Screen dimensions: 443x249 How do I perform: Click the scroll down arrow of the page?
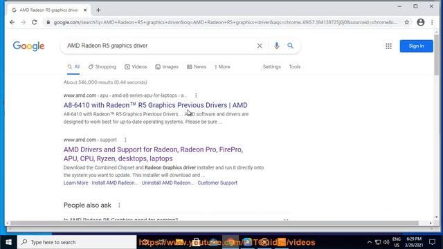(x=437, y=217)
